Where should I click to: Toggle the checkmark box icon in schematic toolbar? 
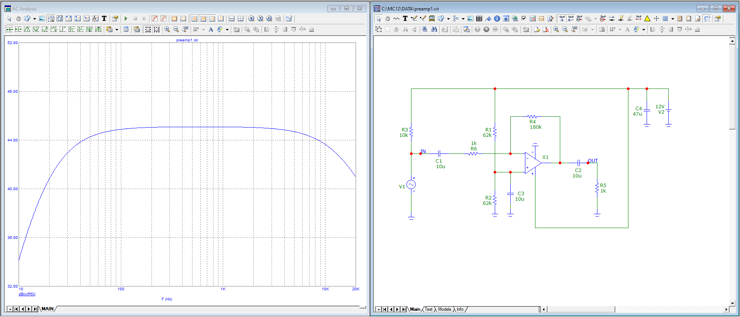pos(523,19)
